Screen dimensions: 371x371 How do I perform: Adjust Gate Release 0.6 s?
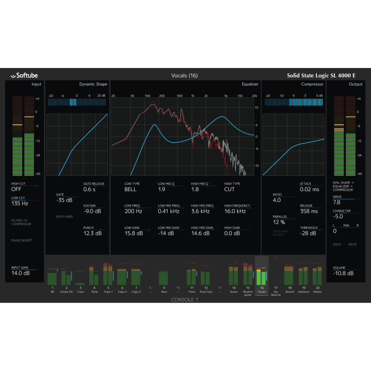(x=95, y=187)
